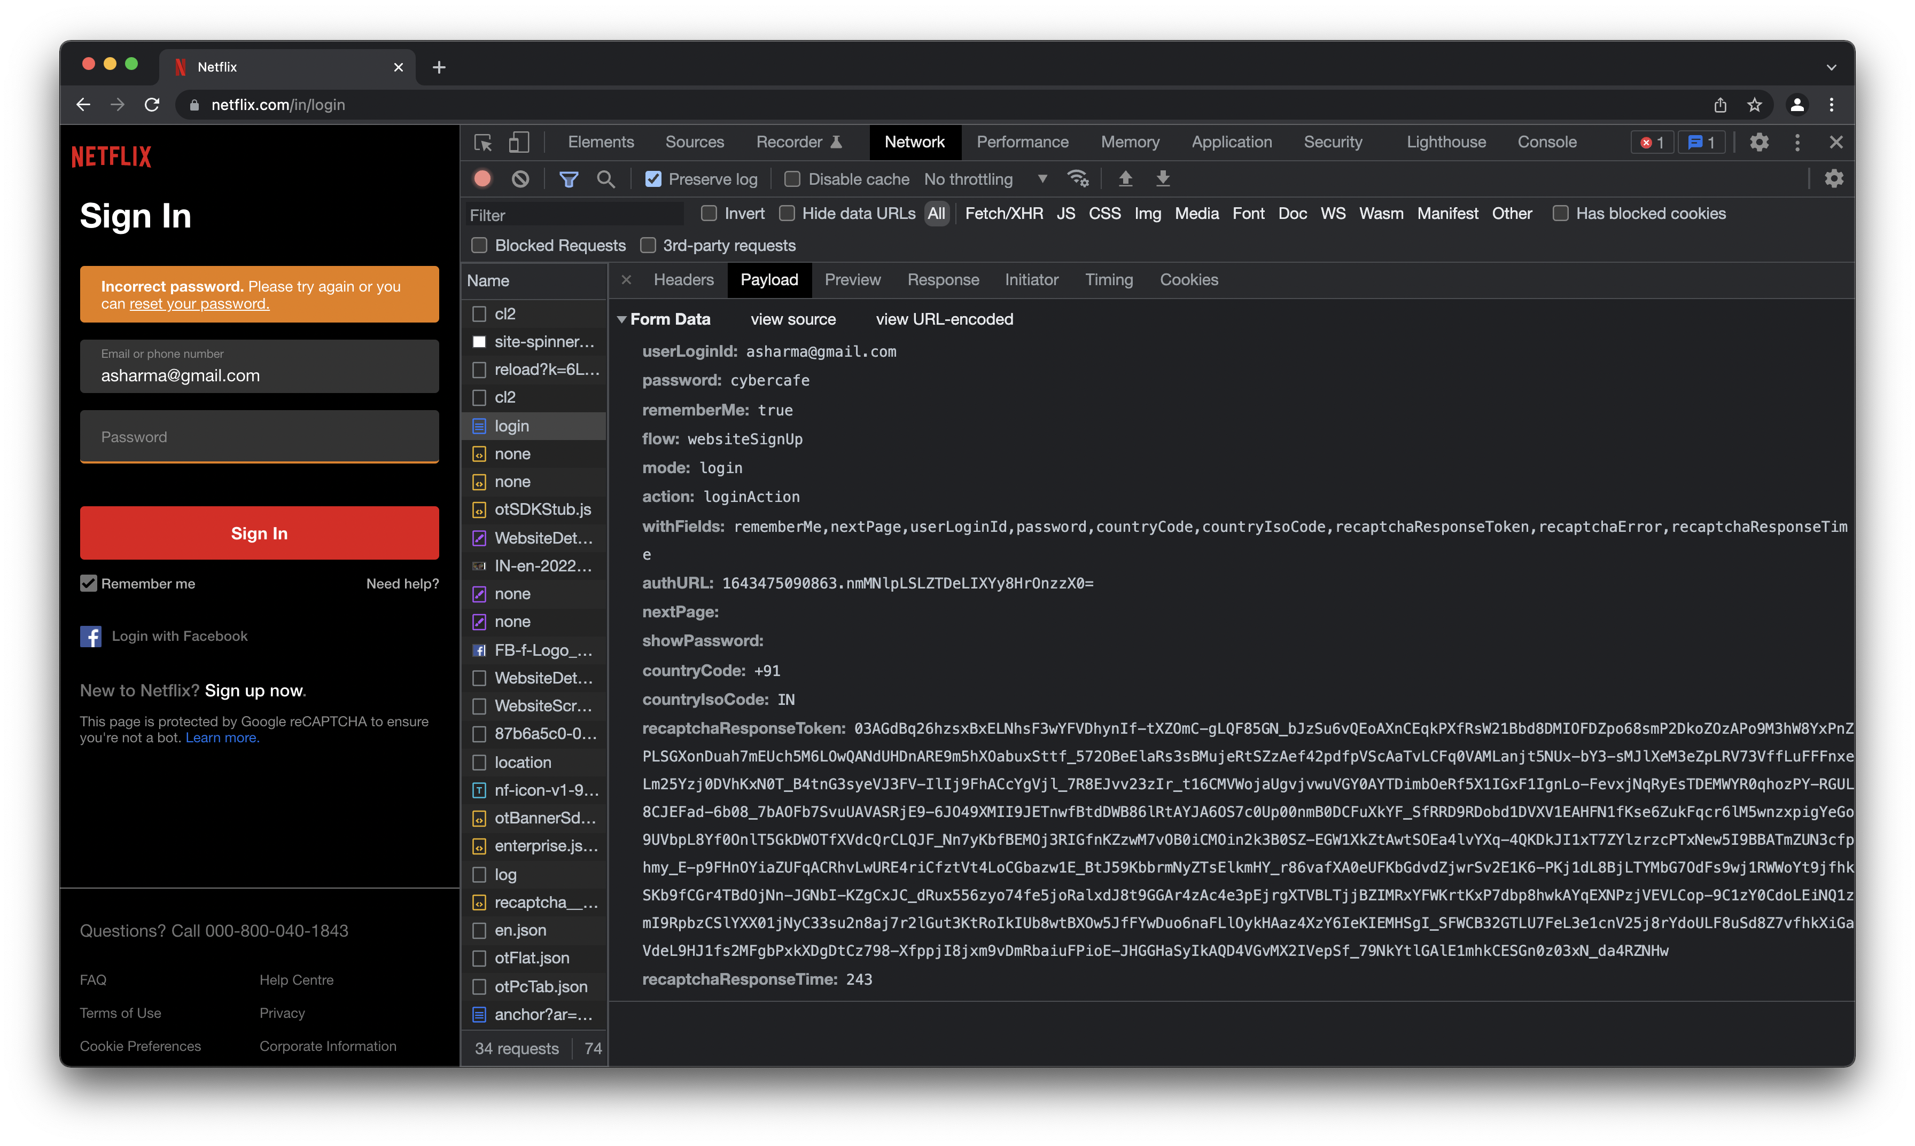Go back to previous page
1915x1146 pixels.
[x=83, y=104]
